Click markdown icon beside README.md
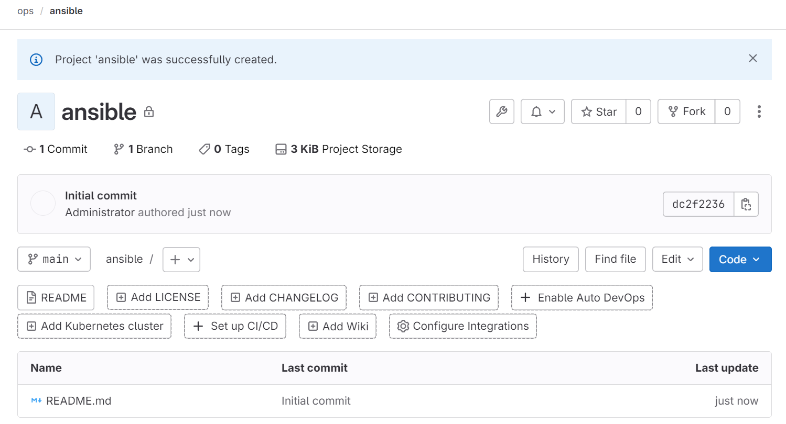This screenshot has width=786, height=424. click(x=36, y=401)
